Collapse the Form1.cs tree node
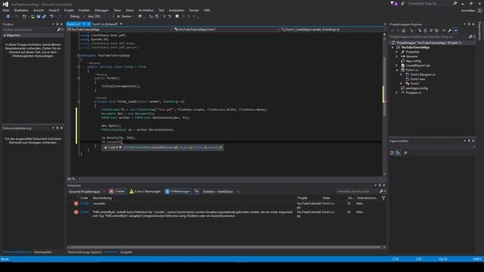Screen dimensions: 484x272 tap(397, 70)
